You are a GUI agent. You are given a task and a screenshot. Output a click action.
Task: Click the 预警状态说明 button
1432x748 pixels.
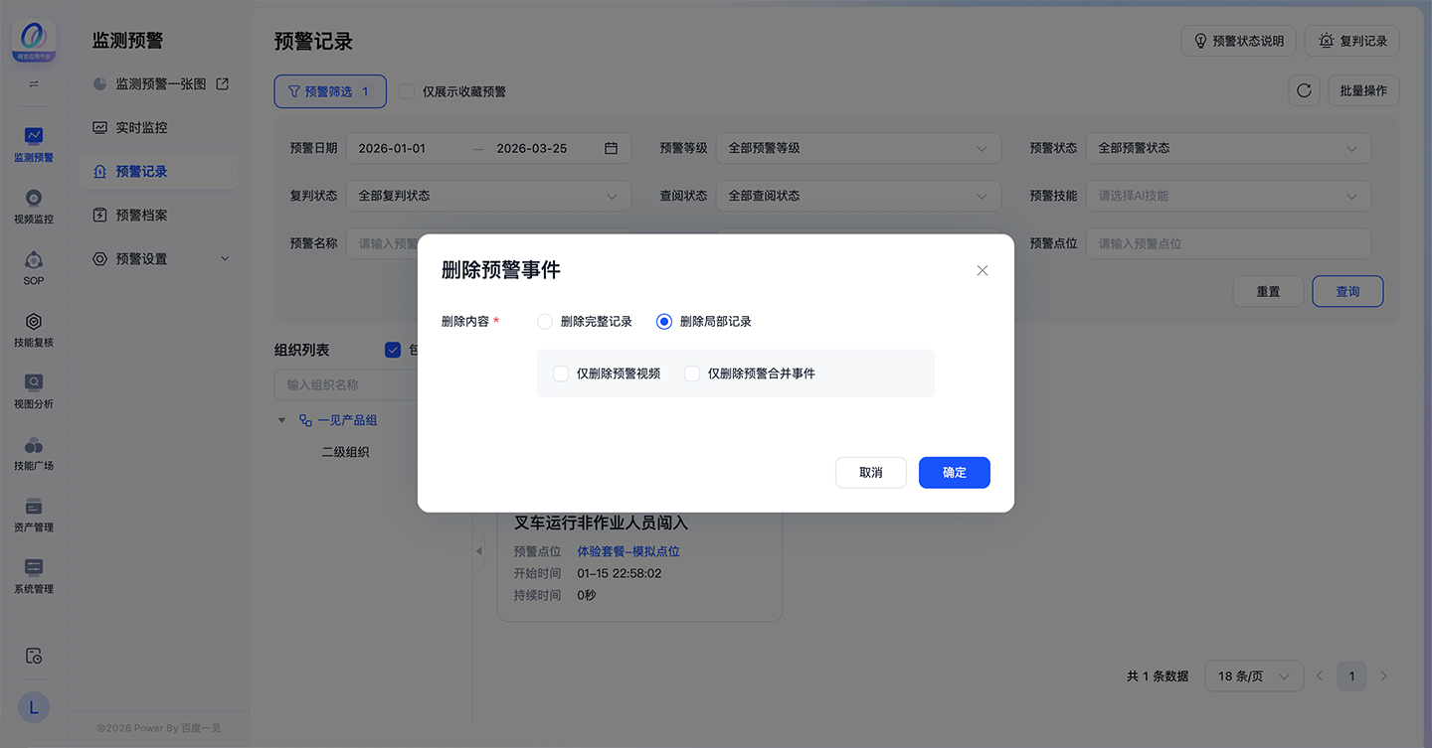(x=1238, y=41)
